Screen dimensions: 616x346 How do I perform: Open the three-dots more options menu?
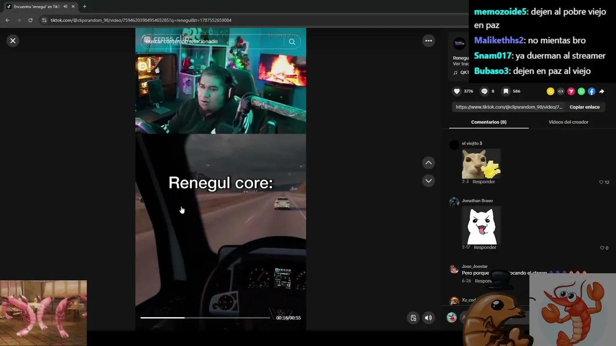click(428, 41)
